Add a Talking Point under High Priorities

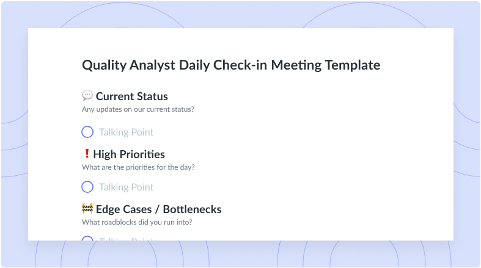click(126, 187)
